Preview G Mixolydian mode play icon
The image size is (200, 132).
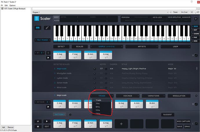pyautogui.click(x=94, y=73)
